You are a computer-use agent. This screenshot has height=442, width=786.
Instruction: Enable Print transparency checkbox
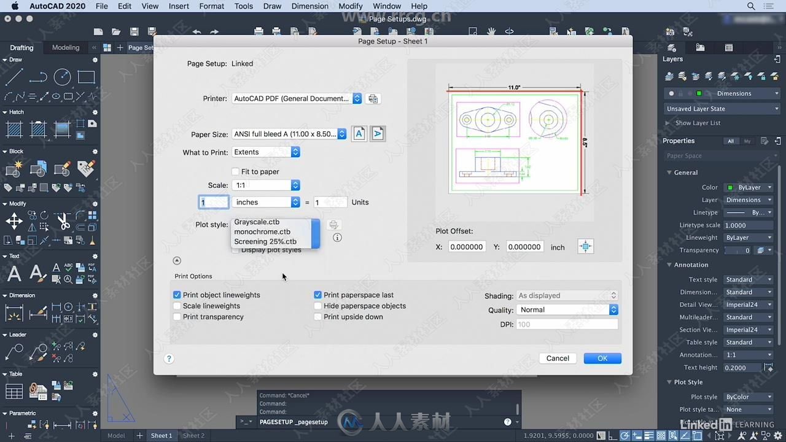tap(177, 317)
